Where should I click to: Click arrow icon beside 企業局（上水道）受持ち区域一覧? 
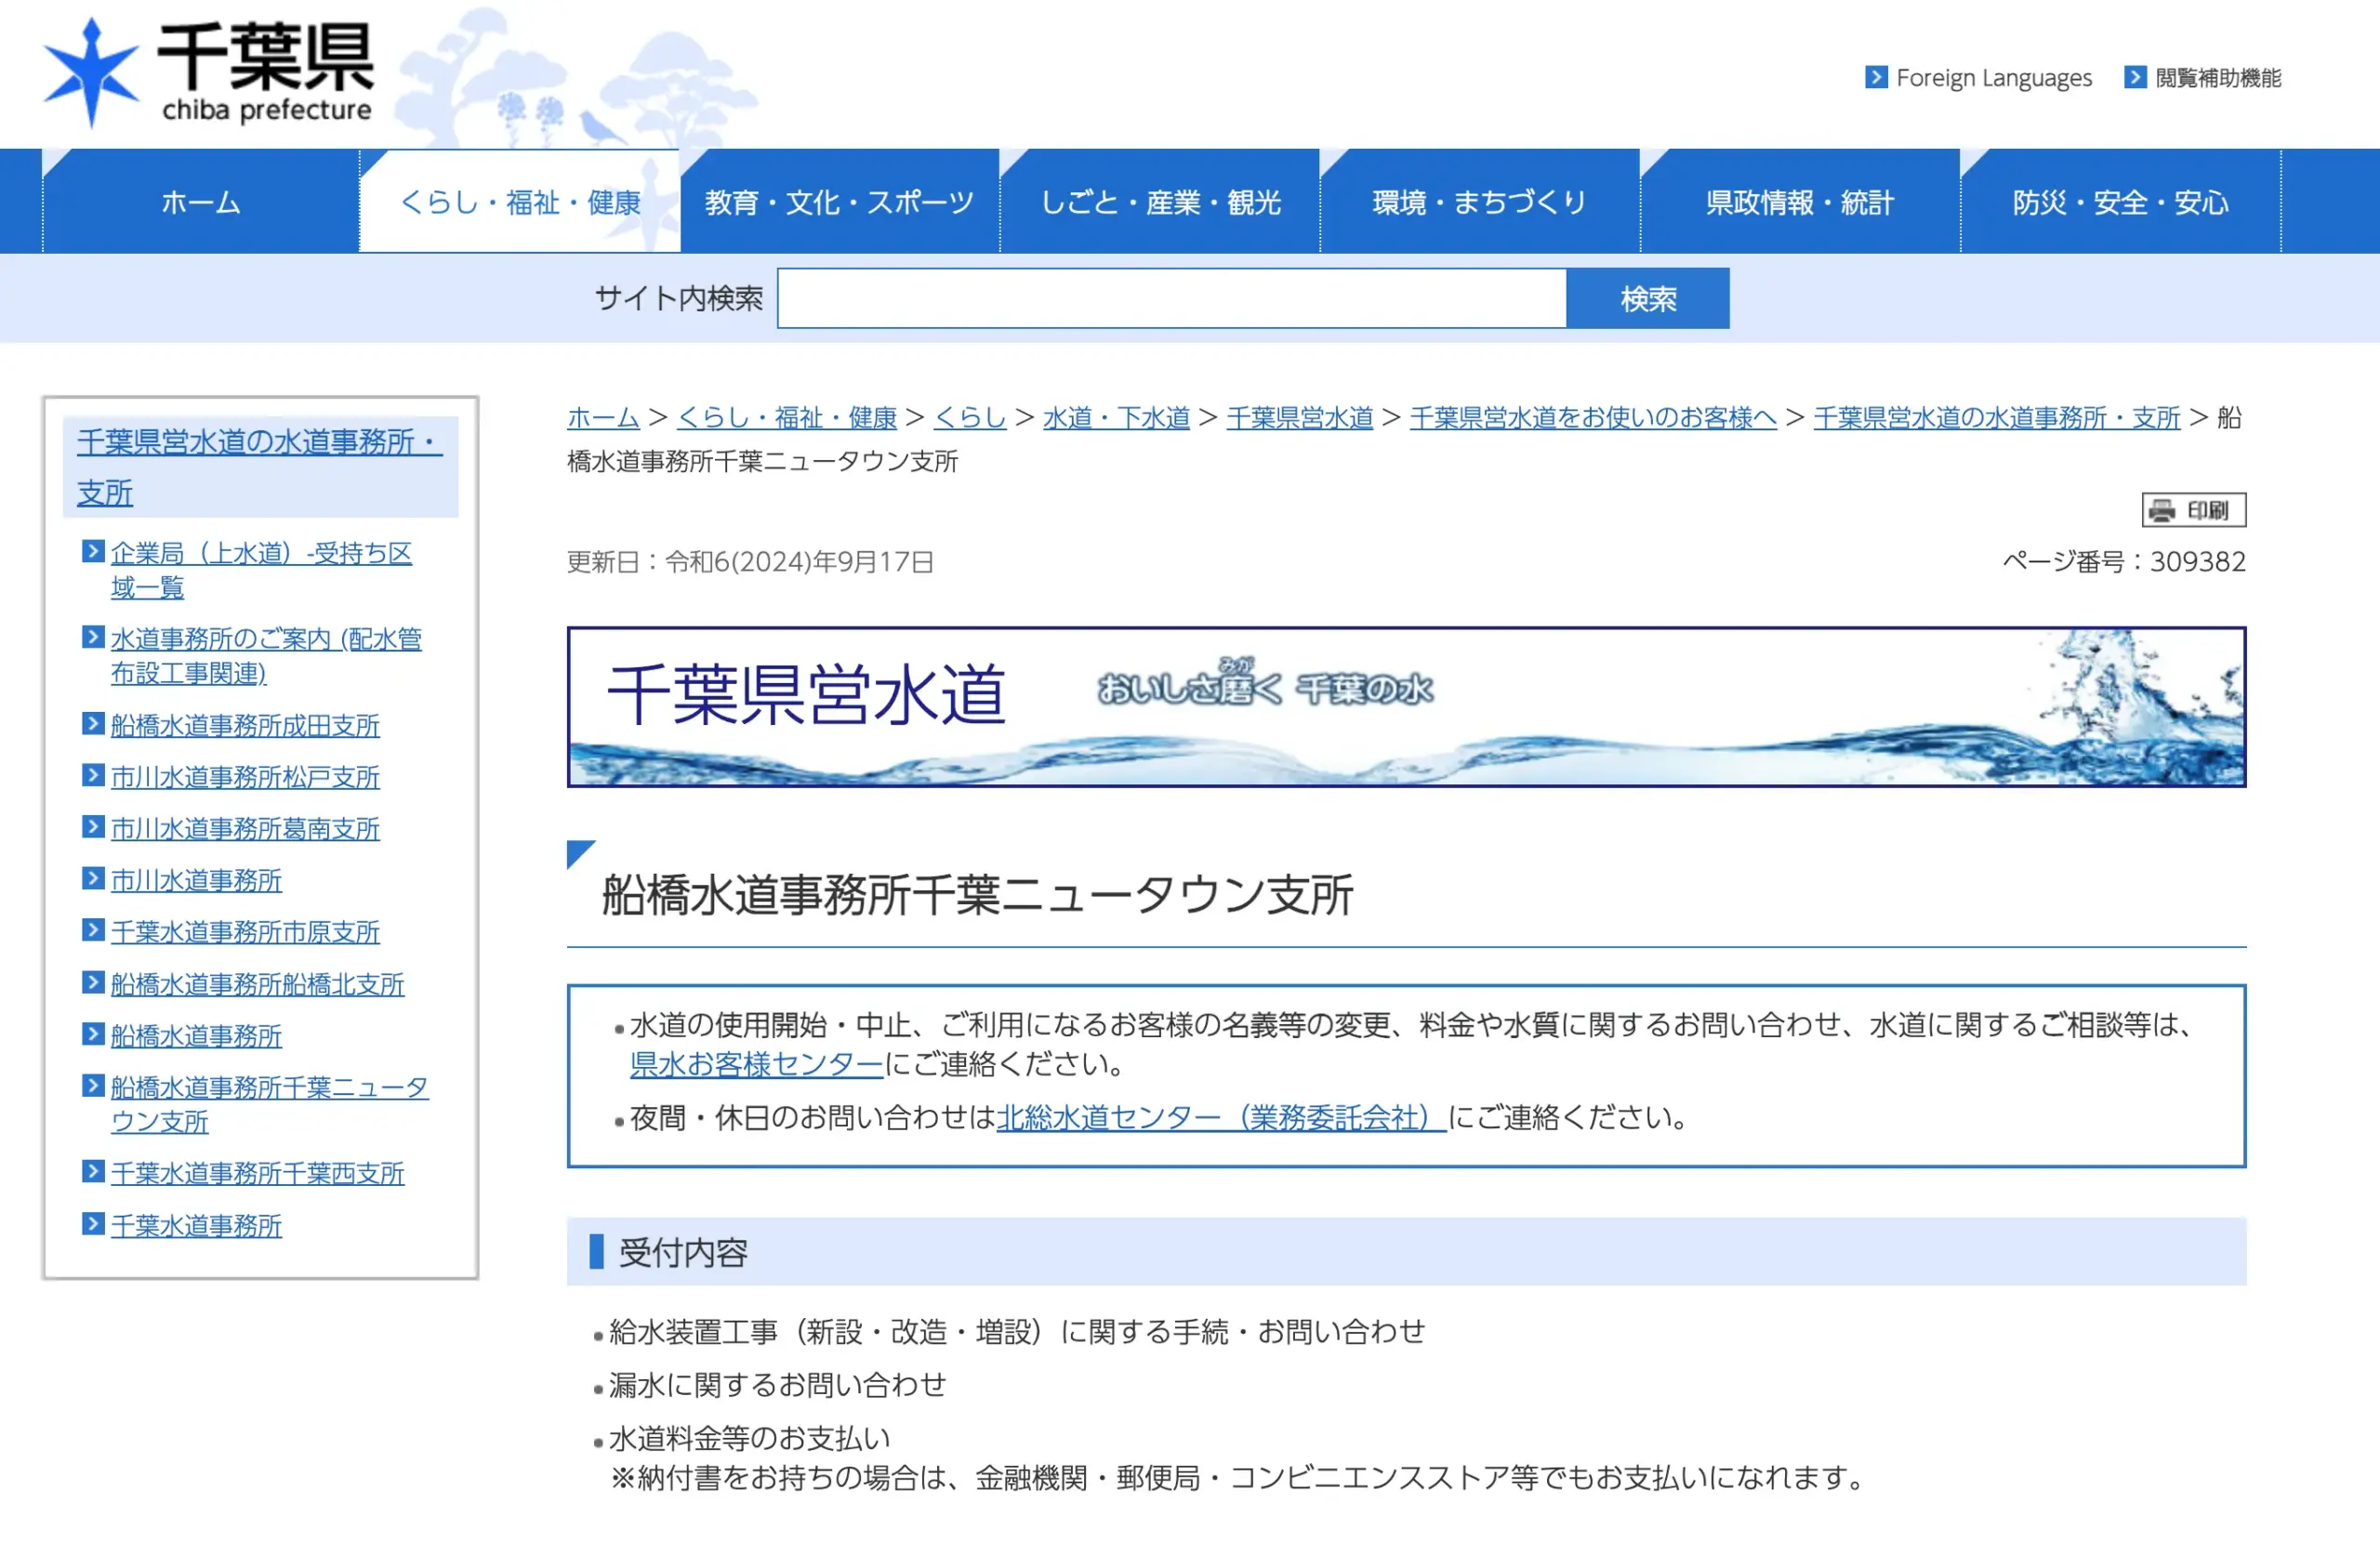(x=93, y=551)
